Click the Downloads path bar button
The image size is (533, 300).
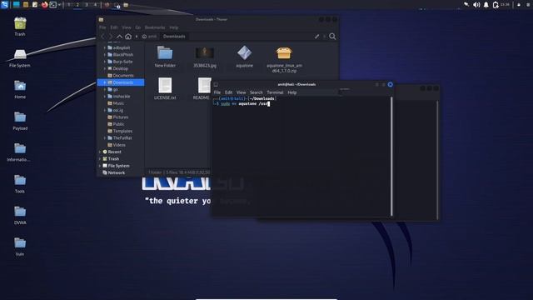tap(174, 37)
